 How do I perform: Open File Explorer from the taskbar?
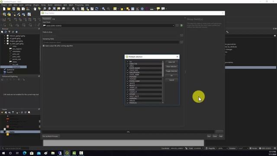(53, 153)
